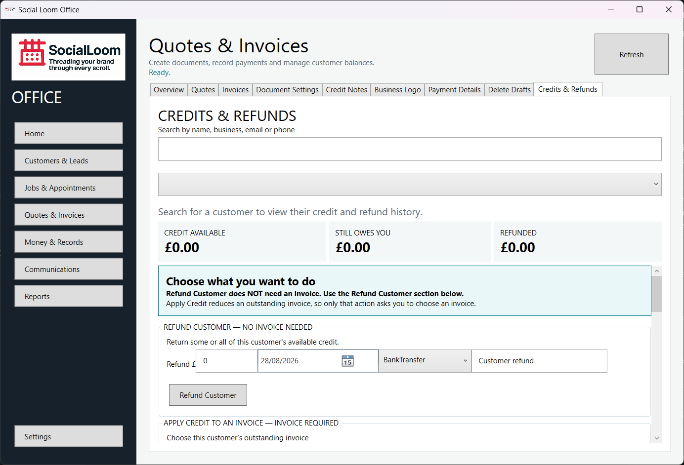Open Money & Records section
Screen dimensions: 684x465
pyautogui.click(x=69, y=242)
